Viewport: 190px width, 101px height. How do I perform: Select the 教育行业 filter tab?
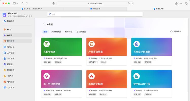click(x=68, y=32)
